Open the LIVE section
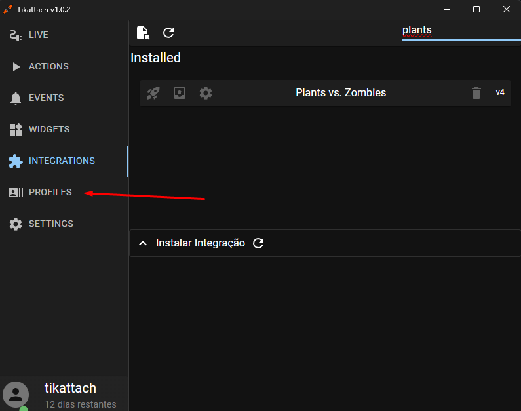The height and width of the screenshot is (411, 521). pos(64,35)
